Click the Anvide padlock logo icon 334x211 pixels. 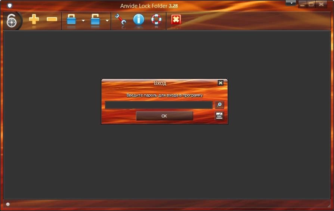pyautogui.click(x=12, y=21)
